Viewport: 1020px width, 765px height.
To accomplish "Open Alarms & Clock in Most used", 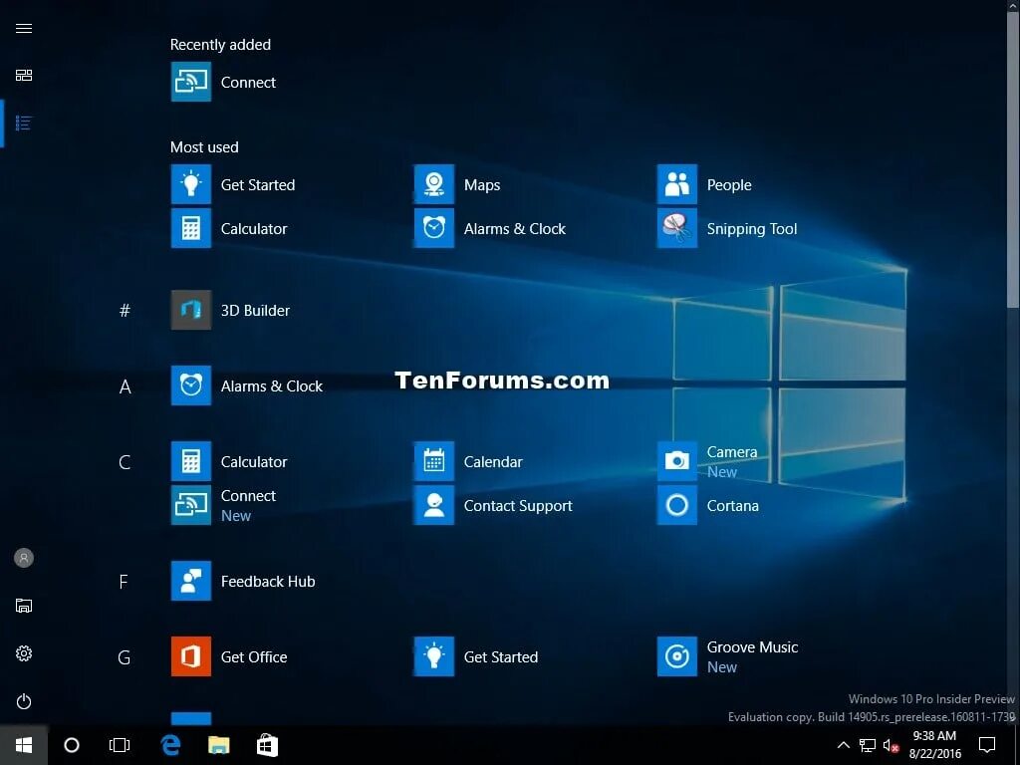I will (x=434, y=228).
